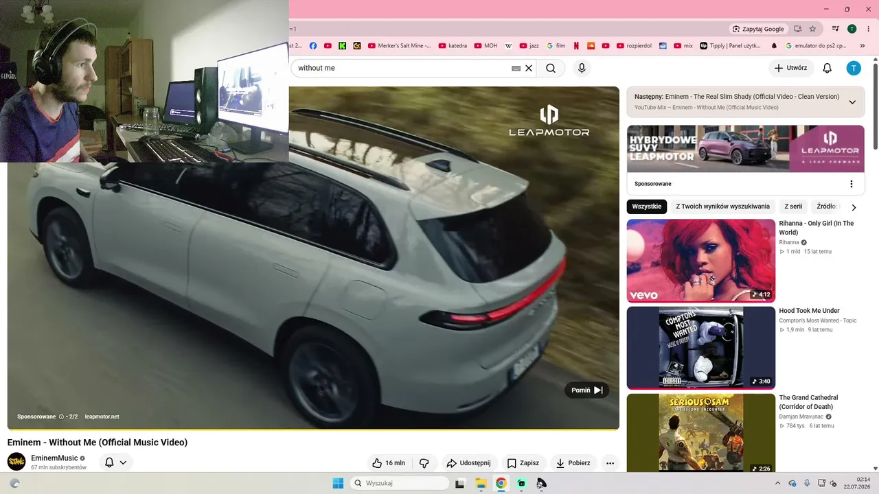Open the EminemMusic channel avatar
The height and width of the screenshot is (494, 879).
(x=16, y=462)
